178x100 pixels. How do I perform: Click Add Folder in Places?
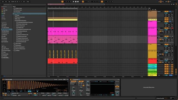(6, 57)
